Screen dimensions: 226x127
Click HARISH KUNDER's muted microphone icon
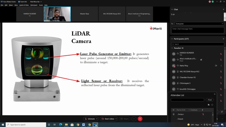coord(221,54)
